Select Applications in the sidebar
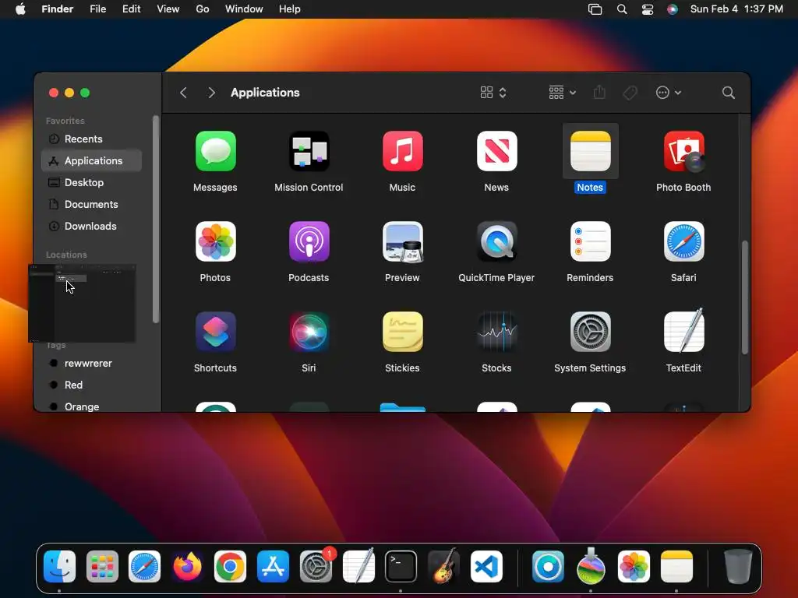The height and width of the screenshot is (598, 798). [x=92, y=160]
